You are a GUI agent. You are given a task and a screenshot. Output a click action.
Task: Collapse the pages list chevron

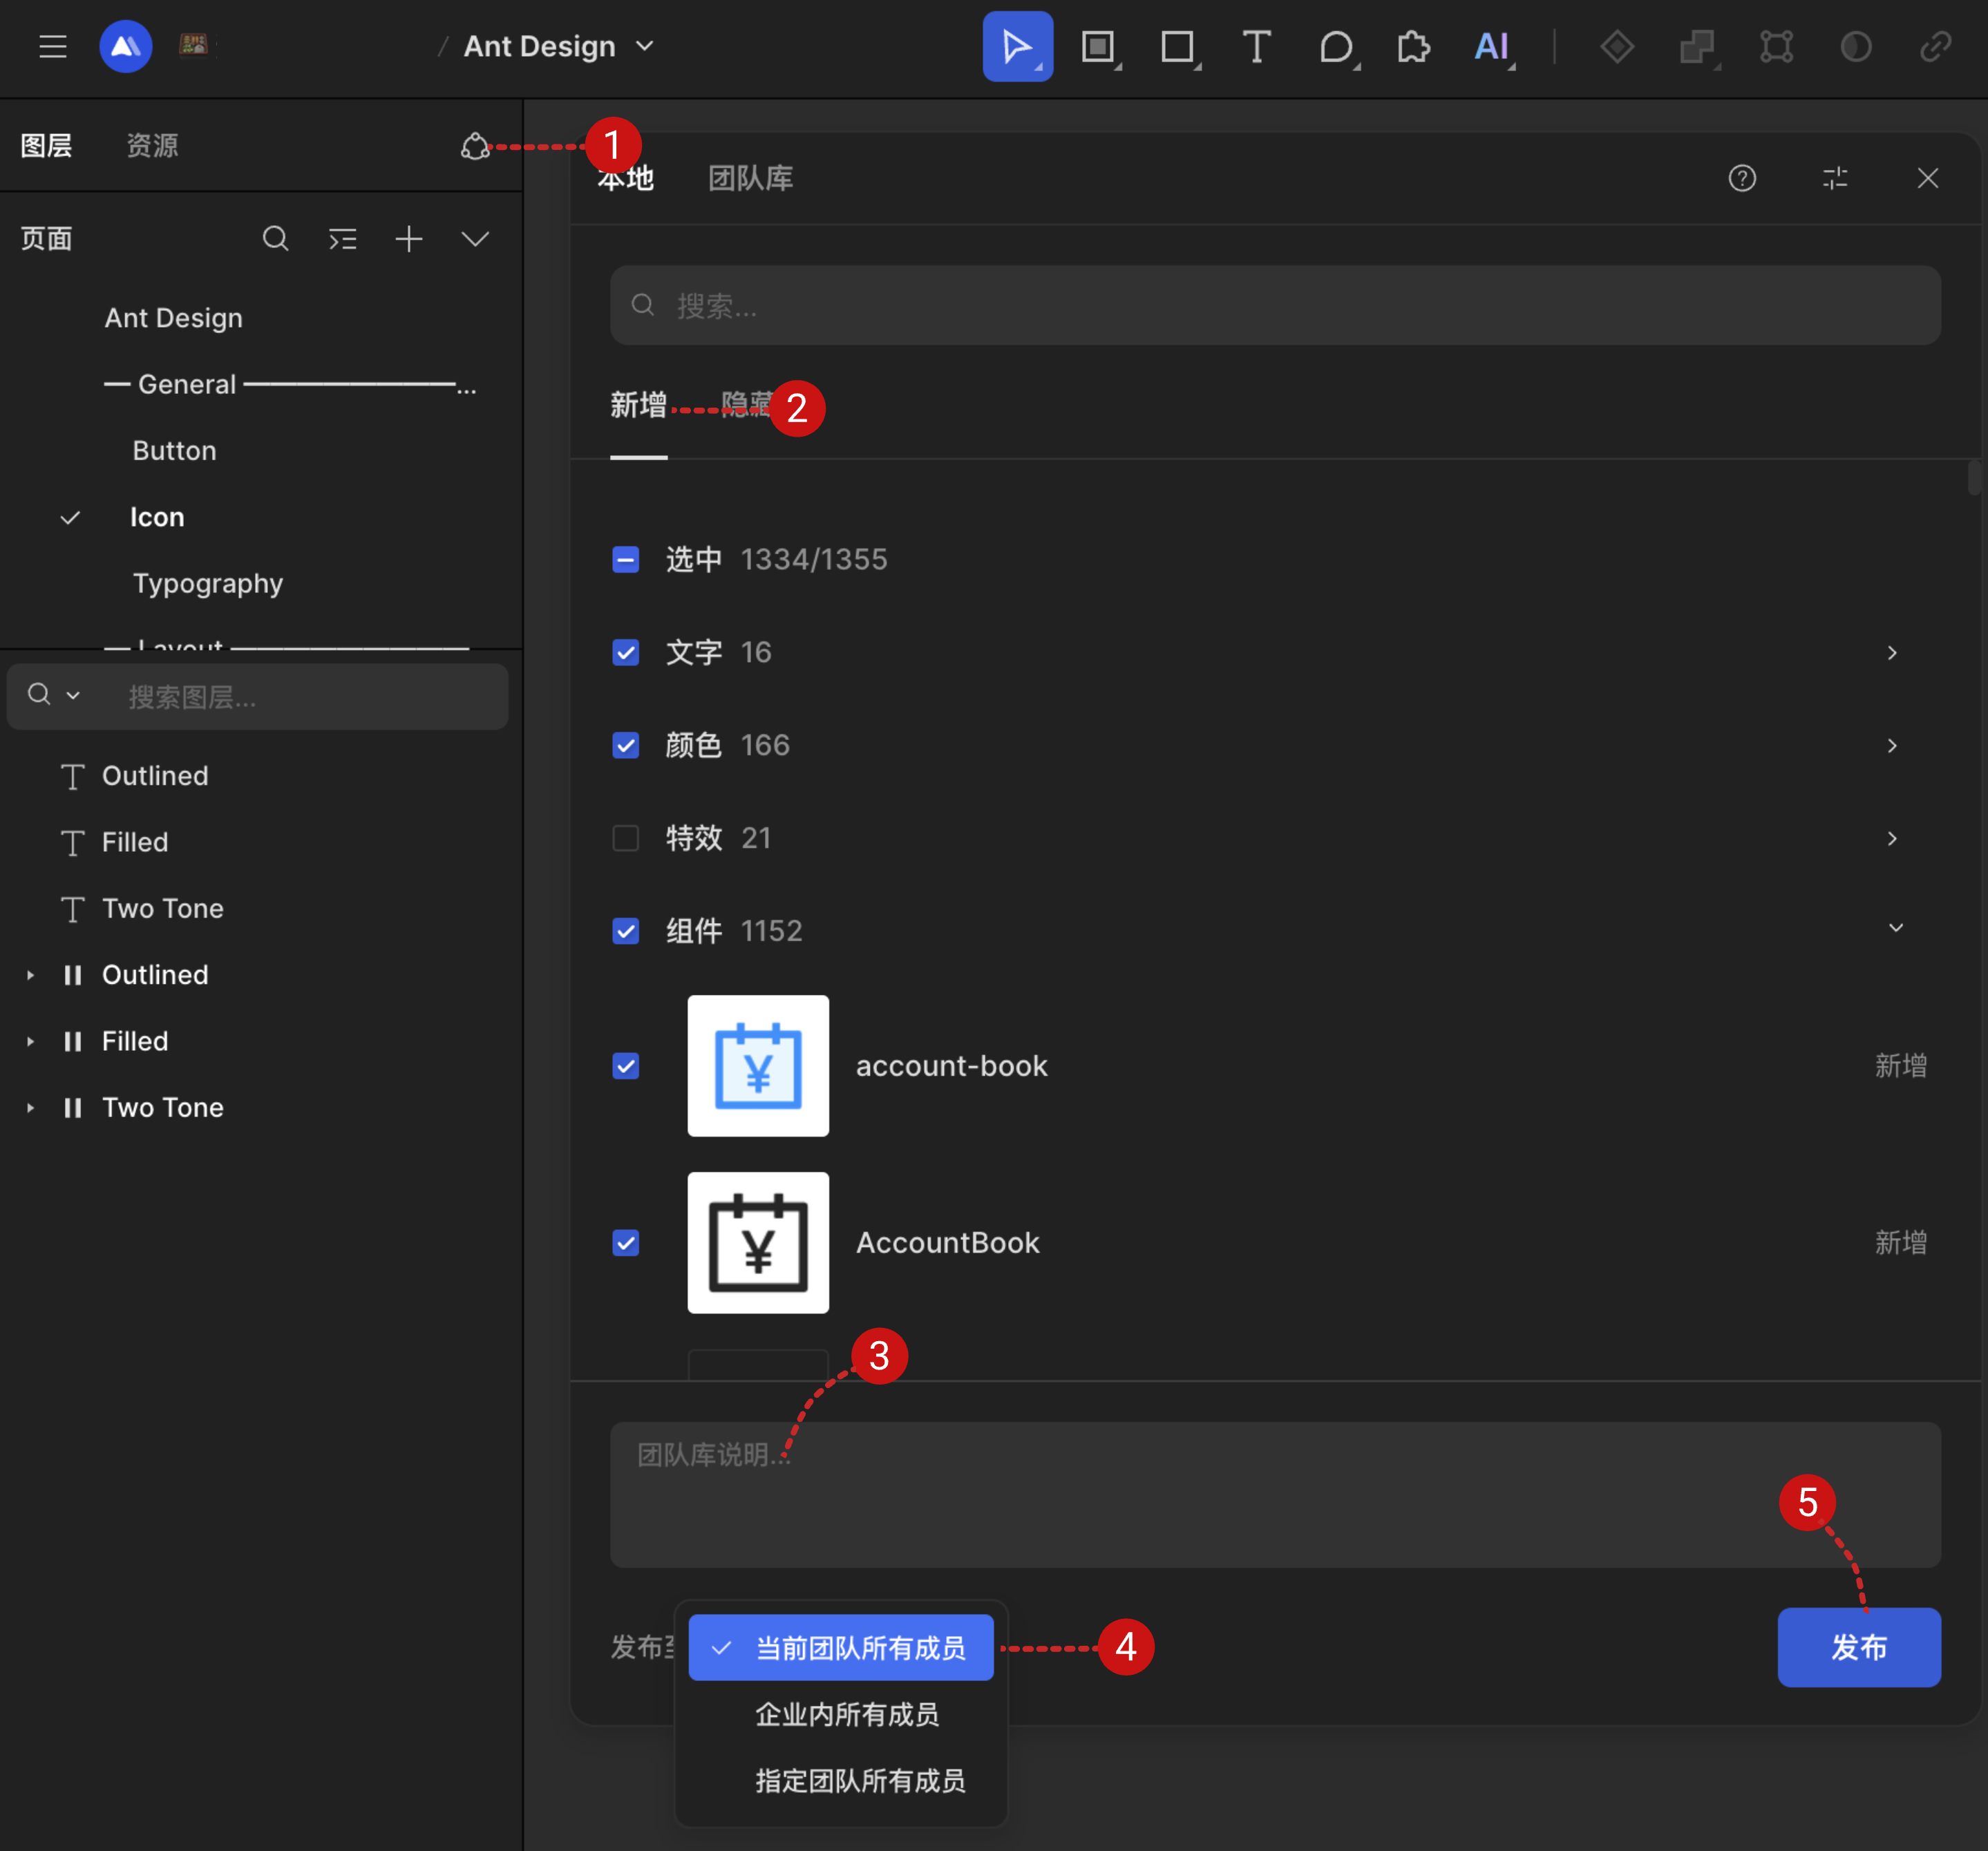[475, 239]
